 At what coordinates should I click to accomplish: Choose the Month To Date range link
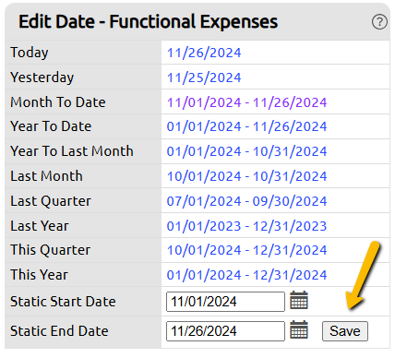click(246, 102)
